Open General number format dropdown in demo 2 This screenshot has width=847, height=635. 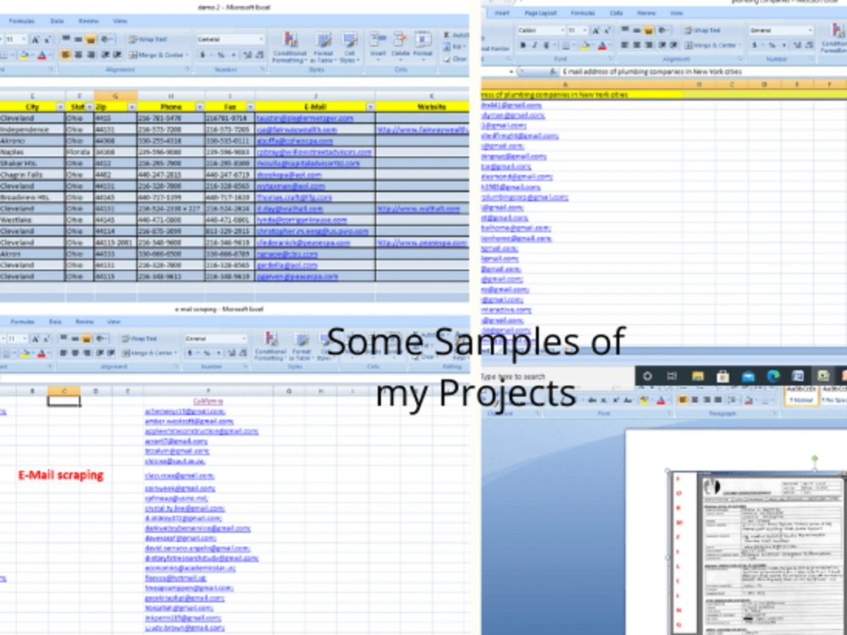pos(261,40)
